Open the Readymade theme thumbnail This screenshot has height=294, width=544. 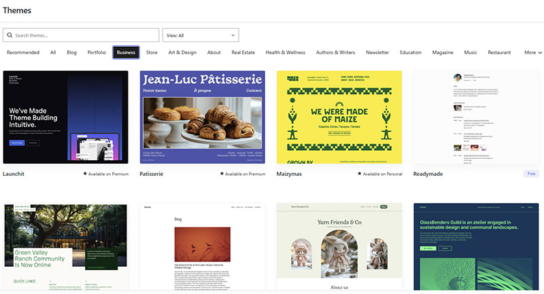(x=477, y=117)
